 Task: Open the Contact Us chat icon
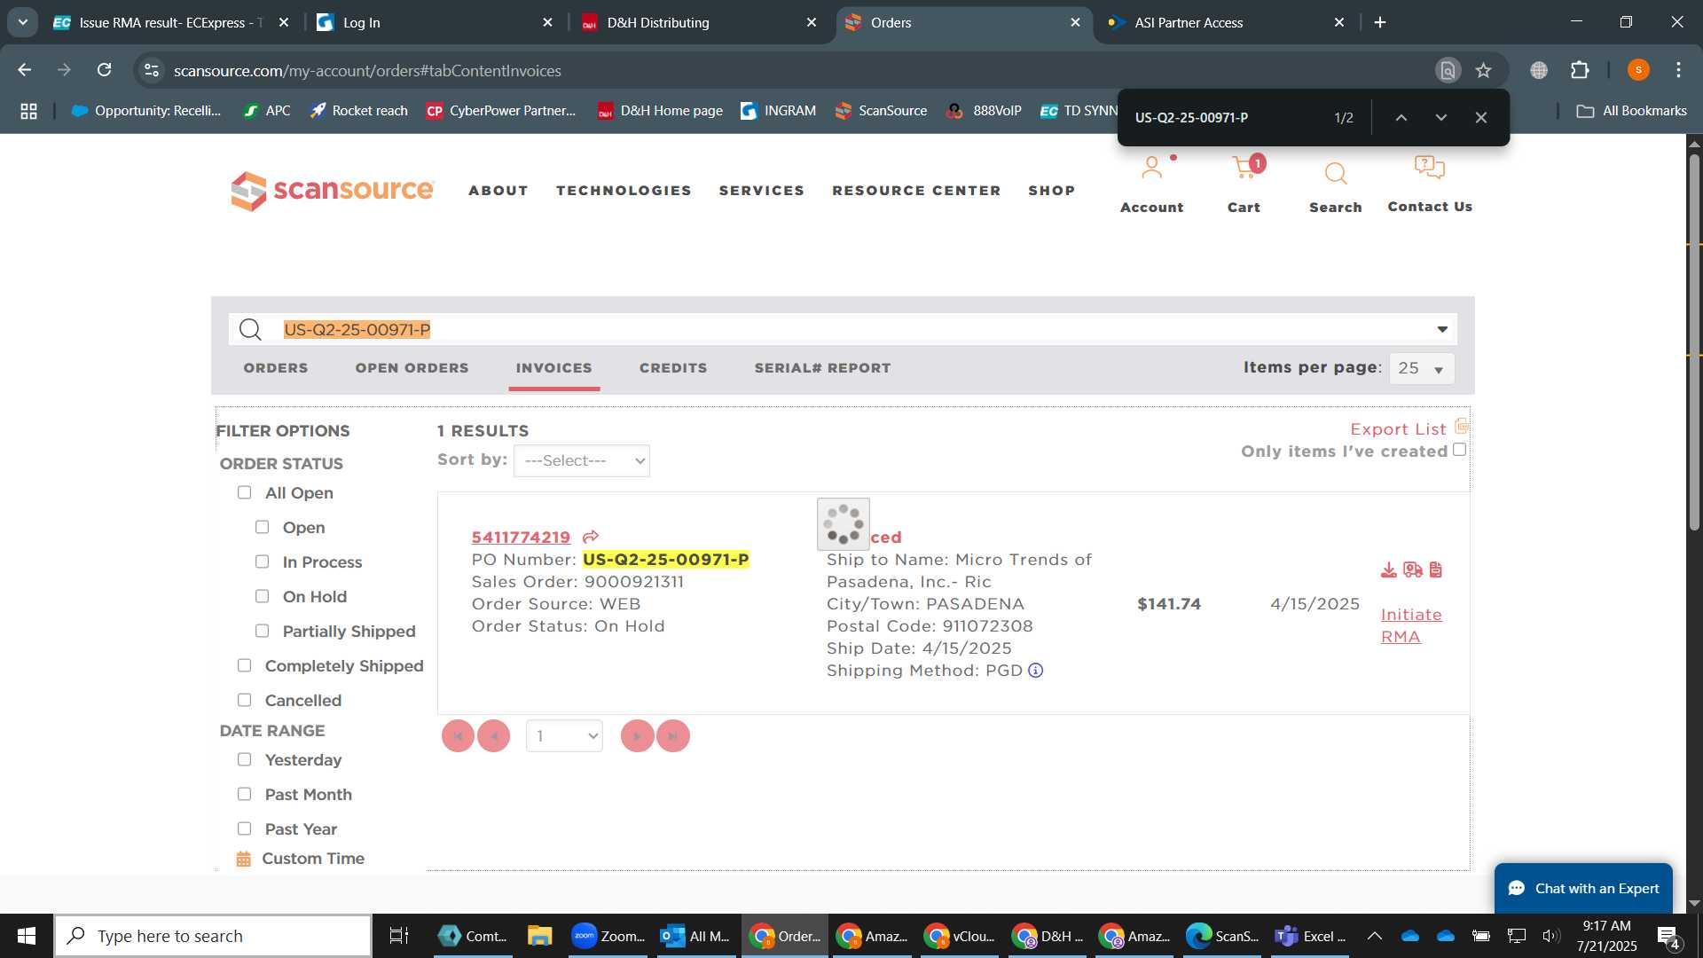coord(1429,167)
